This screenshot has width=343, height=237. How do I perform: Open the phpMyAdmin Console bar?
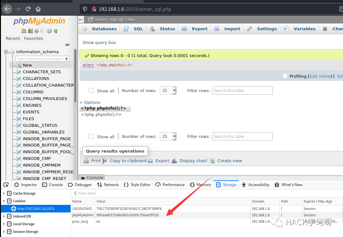click(x=92, y=177)
